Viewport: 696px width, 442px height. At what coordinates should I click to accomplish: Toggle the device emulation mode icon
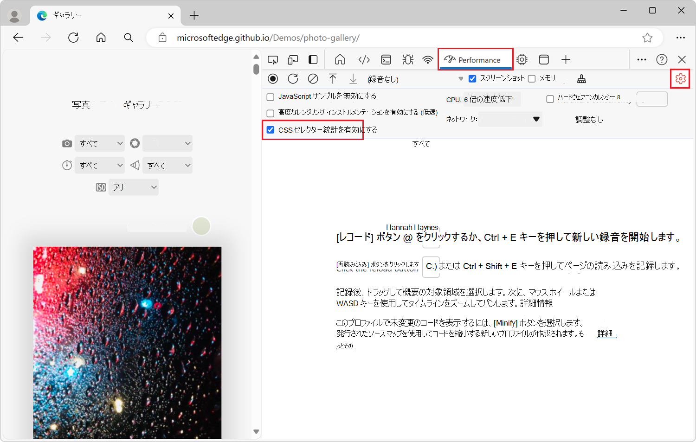[292, 59]
